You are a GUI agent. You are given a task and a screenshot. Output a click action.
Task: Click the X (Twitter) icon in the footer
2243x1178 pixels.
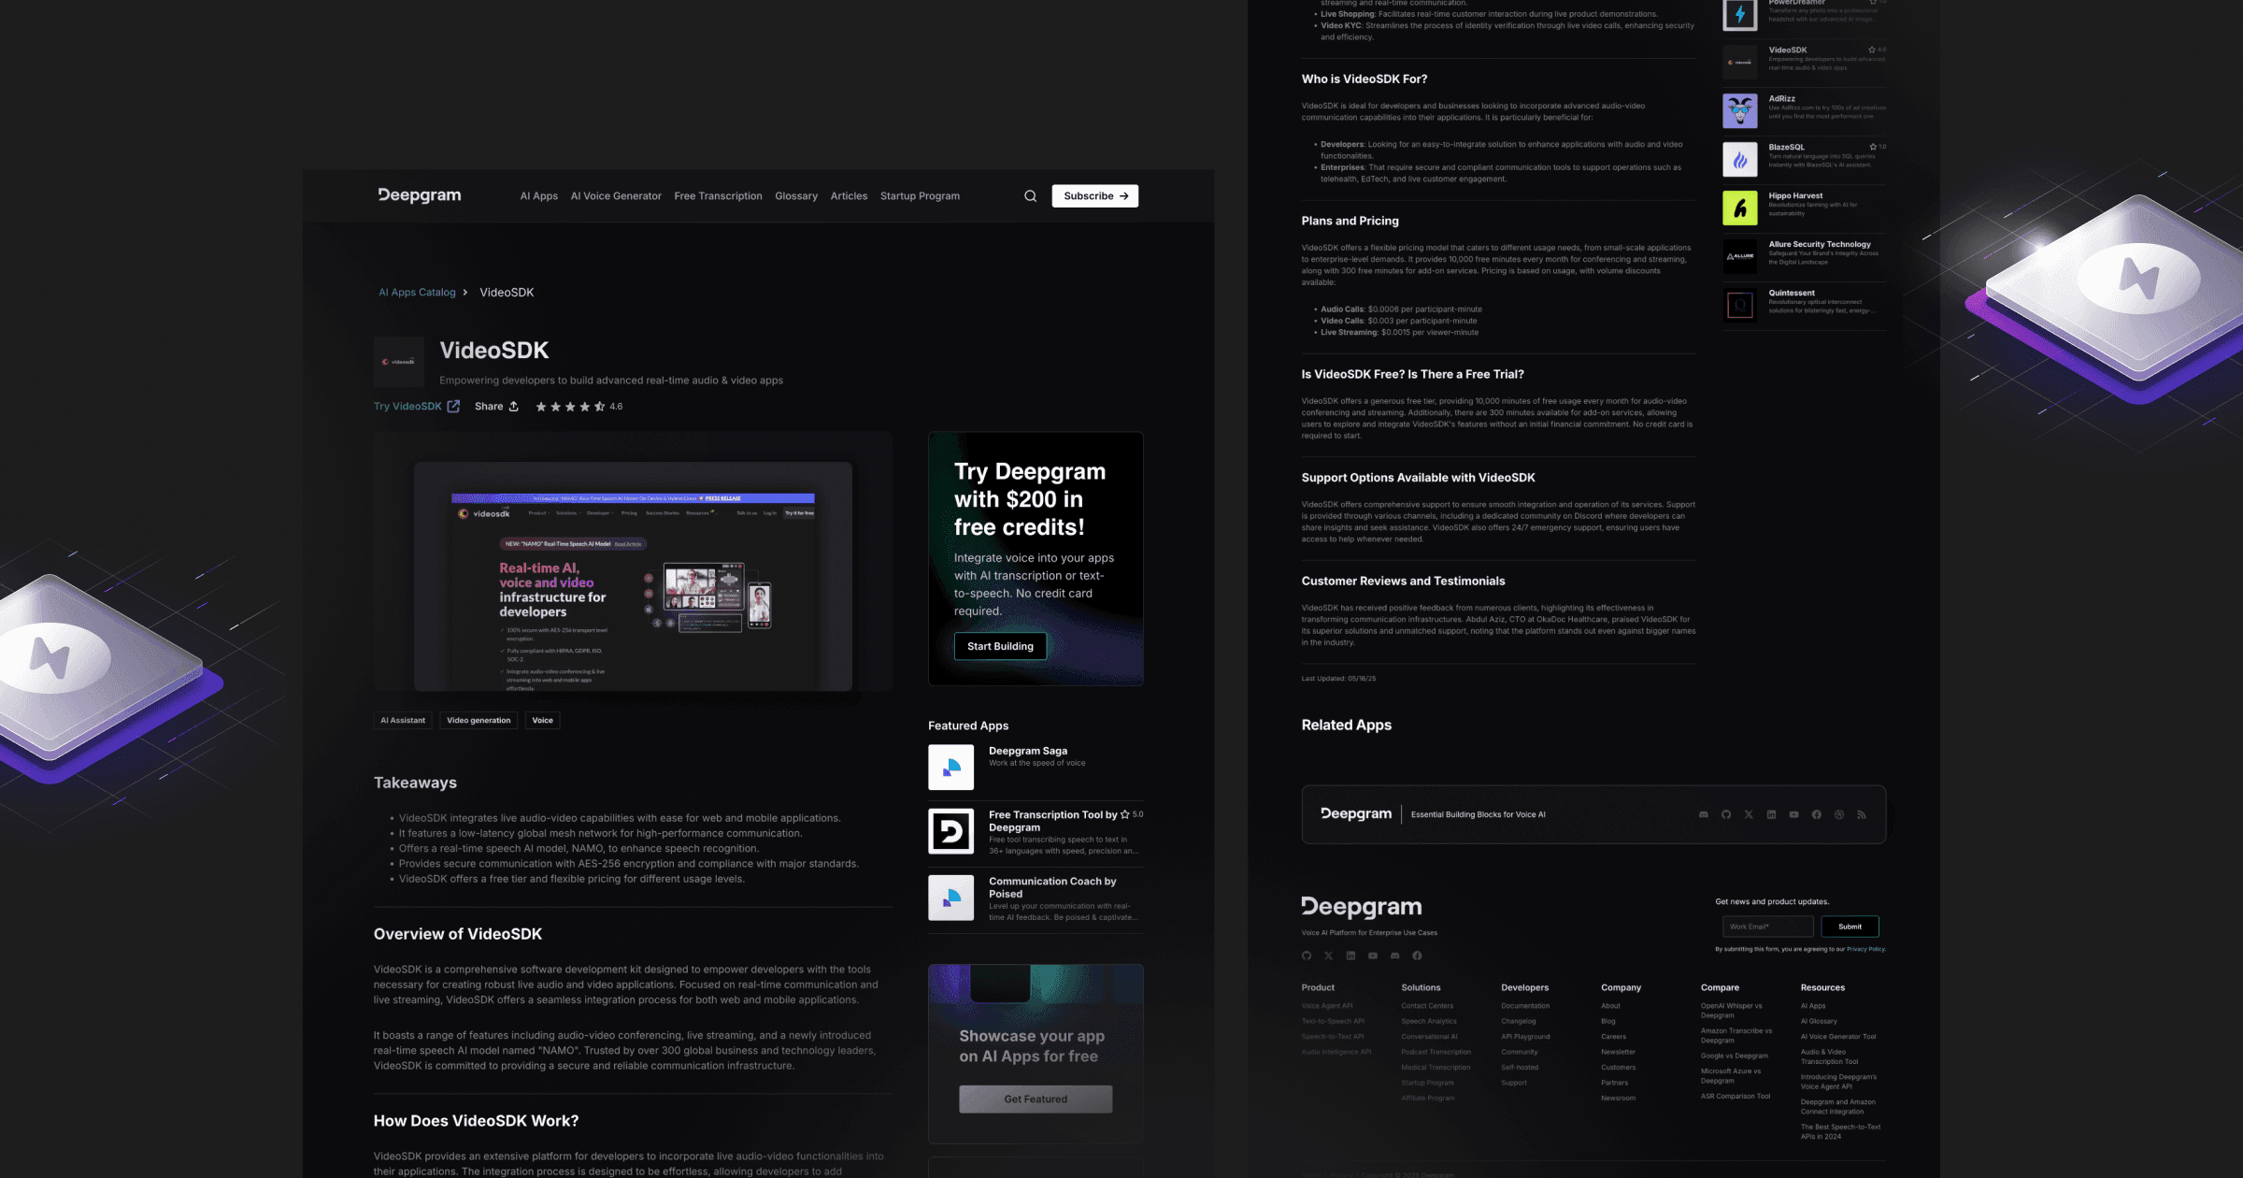[1328, 955]
